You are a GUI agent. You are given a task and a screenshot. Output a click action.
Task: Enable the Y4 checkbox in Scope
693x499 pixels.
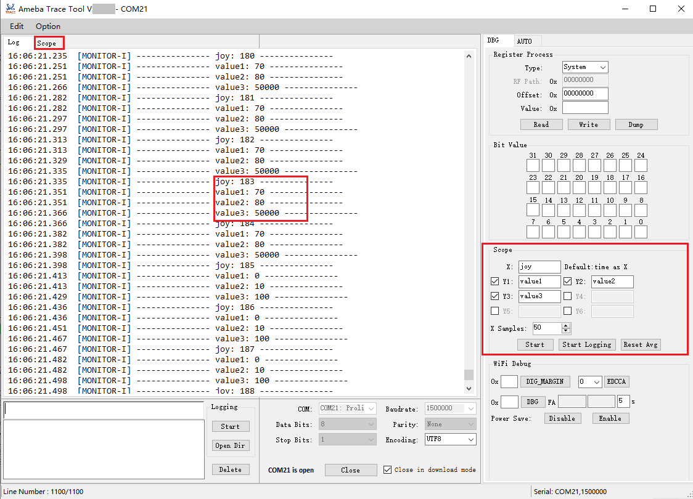(567, 296)
